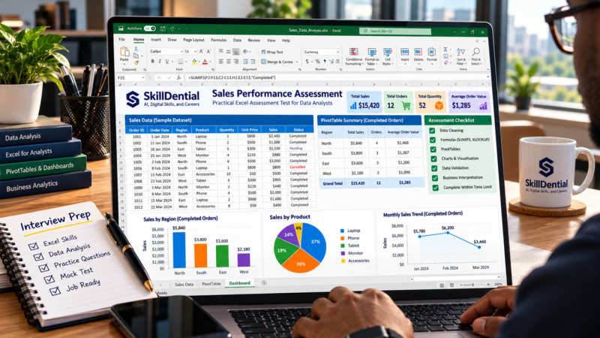Image resolution: width=600 pixels, height=338 pixels.
Task: Open the fill colour dropdown arrow
Action: (x=199, y=62)
